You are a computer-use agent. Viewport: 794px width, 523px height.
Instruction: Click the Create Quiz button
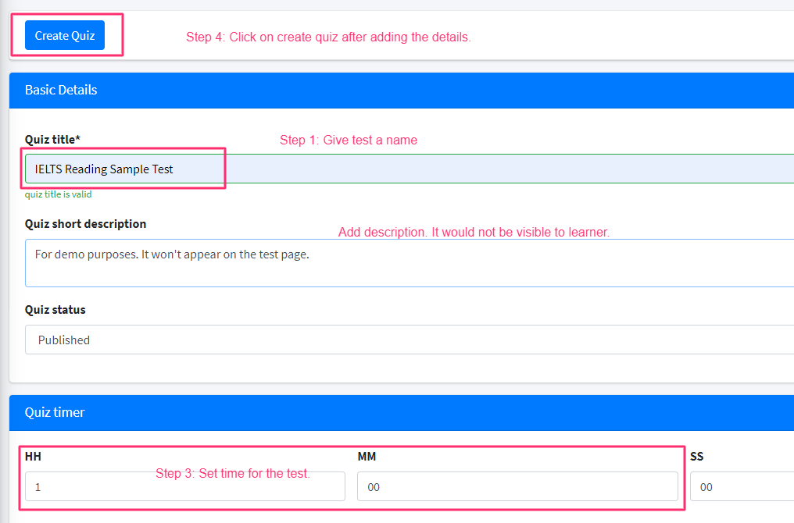coord(65,35)
